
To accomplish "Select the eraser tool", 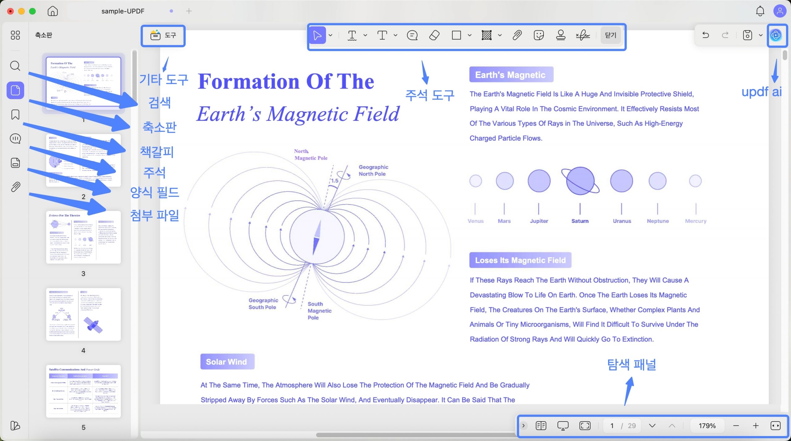I will (434, 35).
